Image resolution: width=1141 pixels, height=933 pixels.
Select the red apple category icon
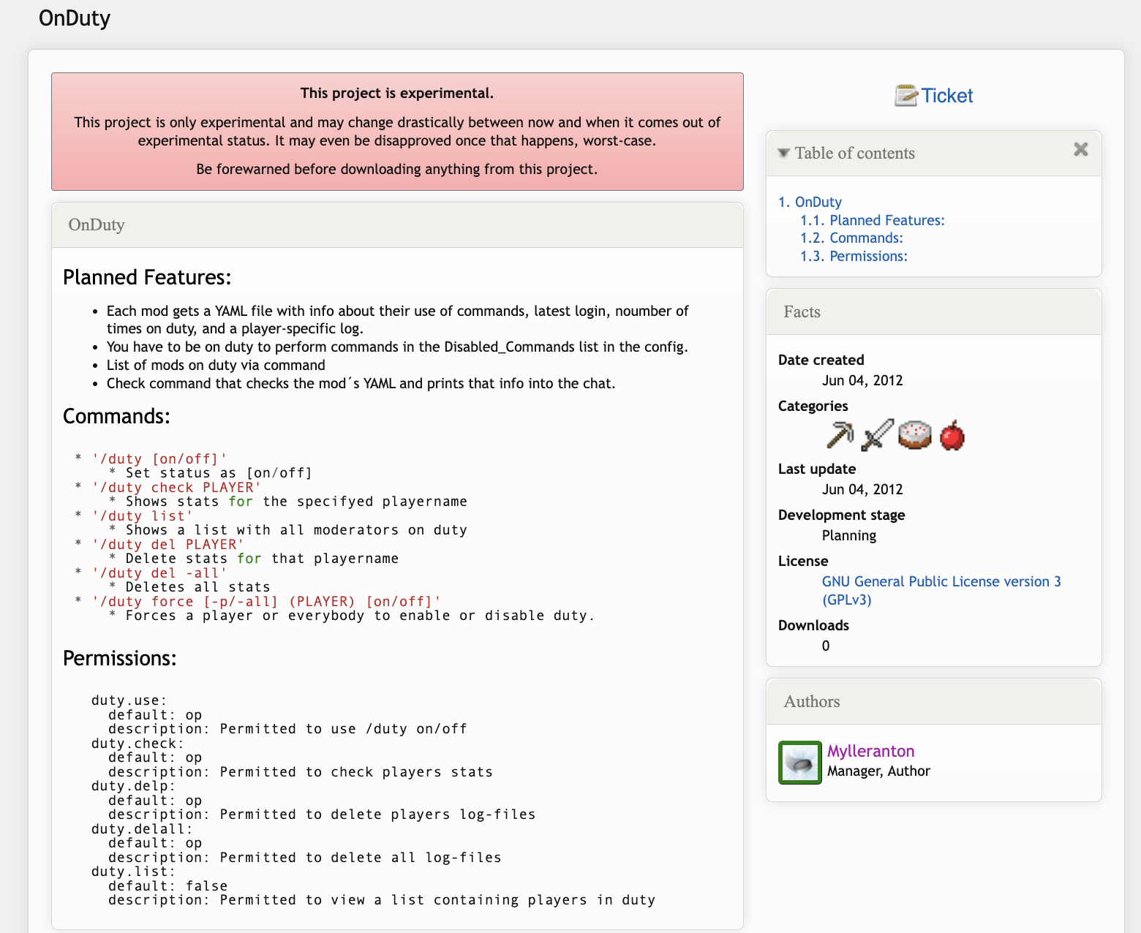[x=952, y=435]
